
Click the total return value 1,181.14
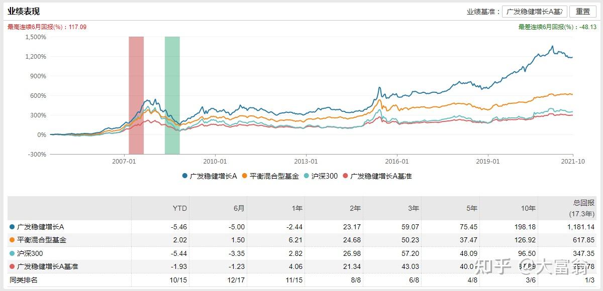[580, 227]
